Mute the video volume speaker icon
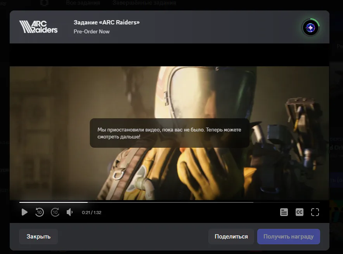The height and width of the screenshot is (254, 343). click(69, 212)
